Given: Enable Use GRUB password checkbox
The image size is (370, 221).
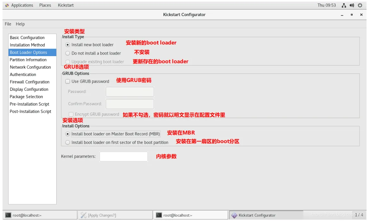Looking at the screenshot, I should tap(68, 81).
